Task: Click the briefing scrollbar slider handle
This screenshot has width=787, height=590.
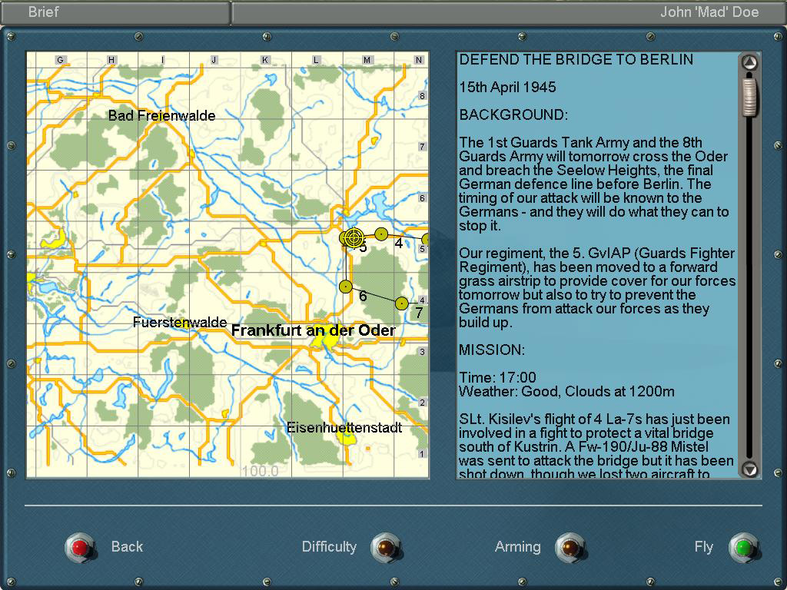Action: coord(749,96)
